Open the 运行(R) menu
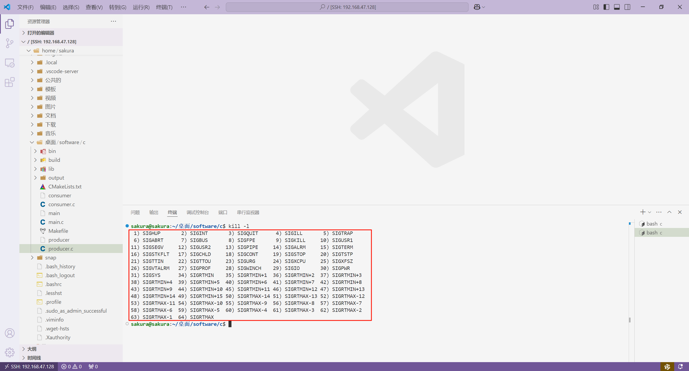689x371 pixels. [x=141, y=7]
